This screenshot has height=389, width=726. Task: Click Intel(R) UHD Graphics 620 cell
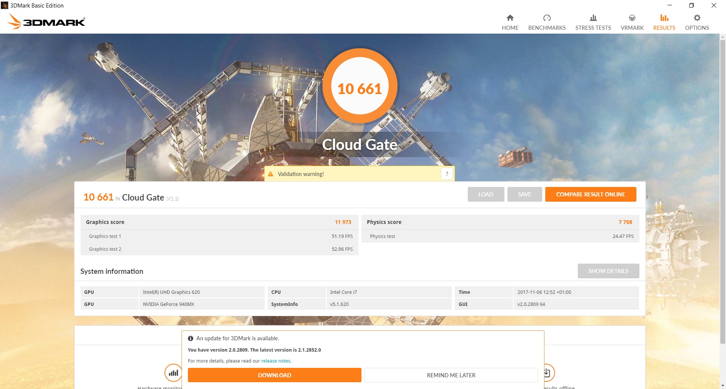pyautogui.click(x=202, y=292)
